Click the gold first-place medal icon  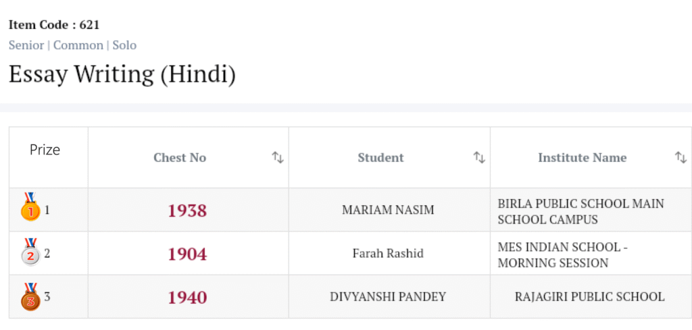pos(30,208)
